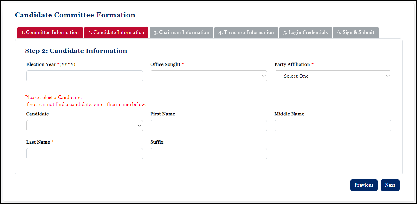Viewport: 417px width, 204px height.
Task: Click into the Middle Name field
Action: coord(333,126)
